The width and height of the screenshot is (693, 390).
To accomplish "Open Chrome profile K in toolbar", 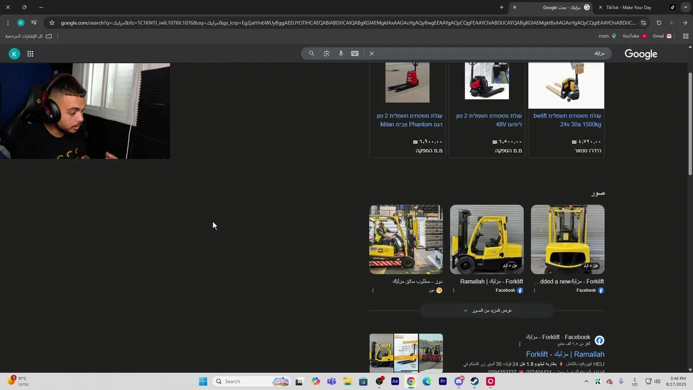I will 21,23.
